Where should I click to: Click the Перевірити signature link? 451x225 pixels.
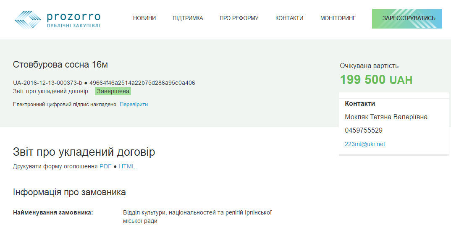(x=134, y=104)
